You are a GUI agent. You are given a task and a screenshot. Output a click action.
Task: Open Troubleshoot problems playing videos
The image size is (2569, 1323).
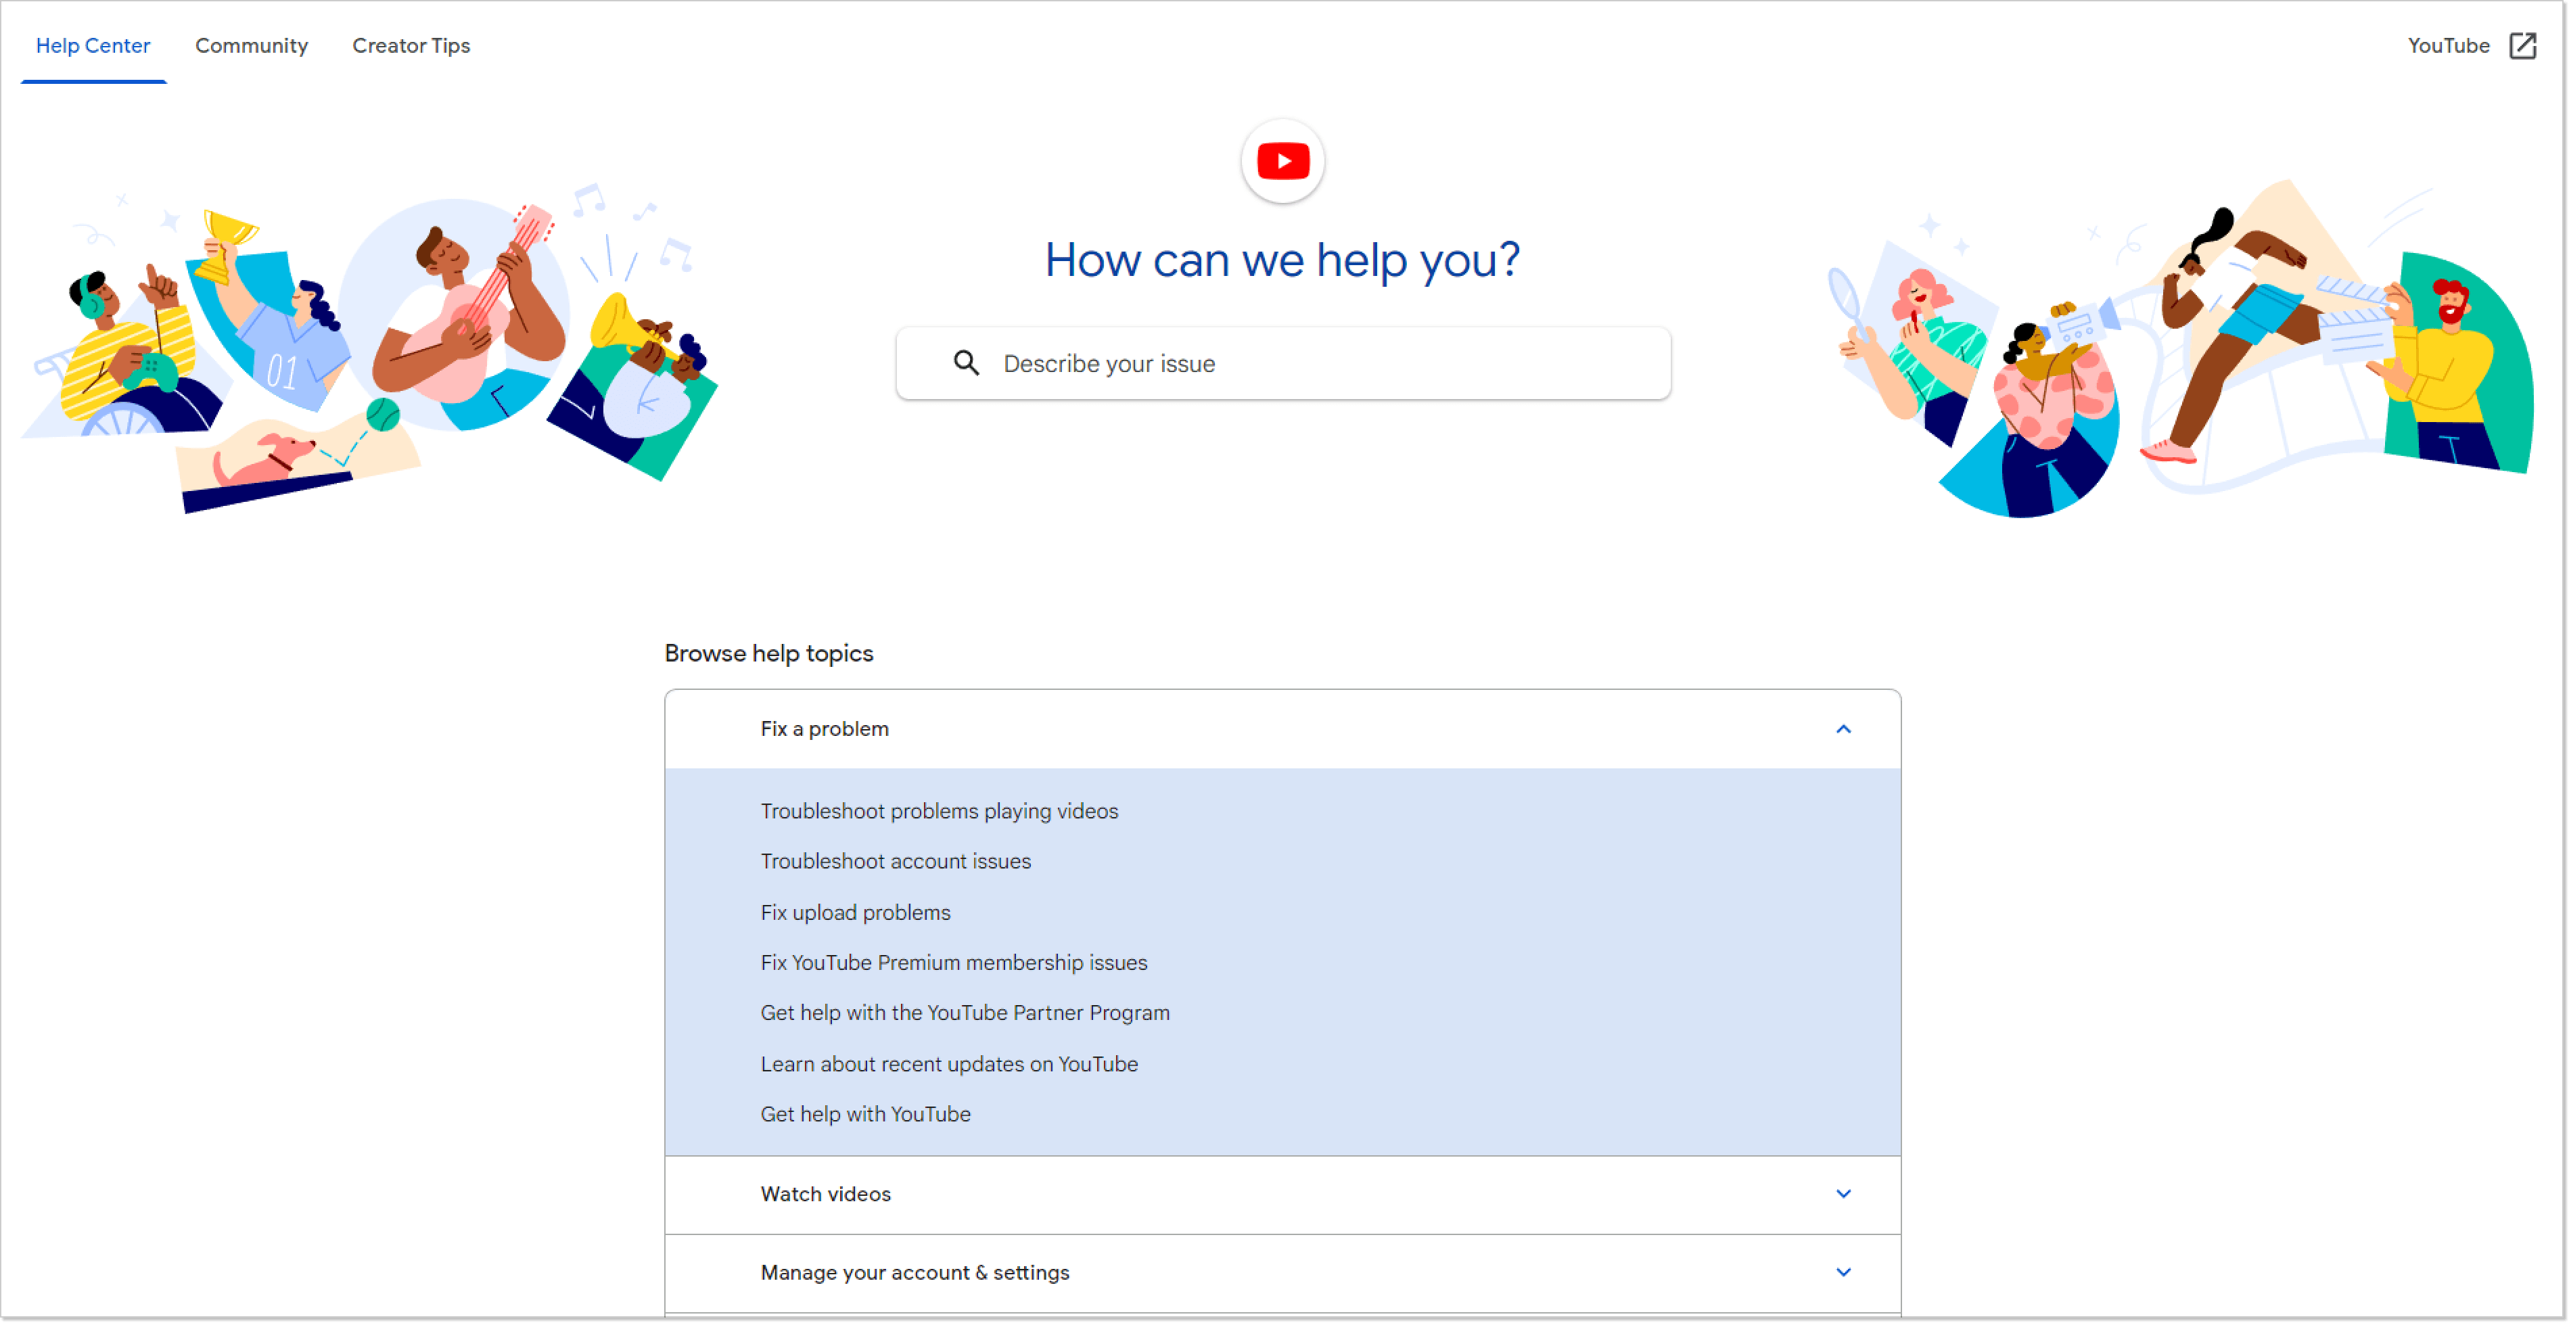pos(938,810)
